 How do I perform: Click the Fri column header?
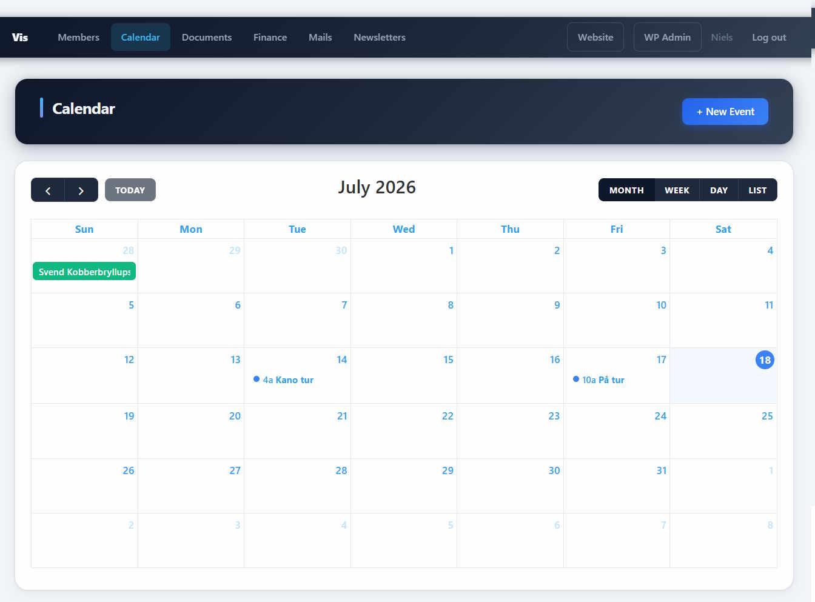point(617,229)
